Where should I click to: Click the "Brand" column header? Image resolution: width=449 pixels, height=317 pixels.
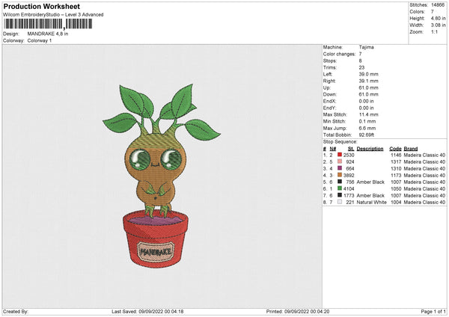tap(411, 149)
